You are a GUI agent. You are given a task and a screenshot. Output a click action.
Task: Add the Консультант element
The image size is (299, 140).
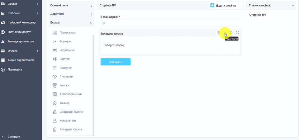pos(68,120)
